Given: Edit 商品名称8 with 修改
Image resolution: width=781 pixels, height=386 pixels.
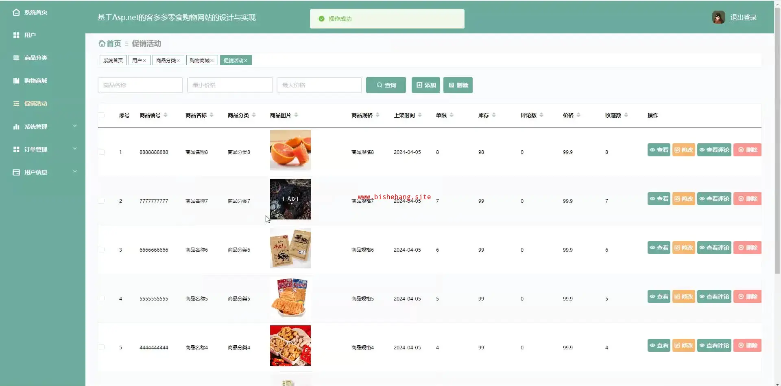Looking at the screenshot, I should tap(684, 150).
